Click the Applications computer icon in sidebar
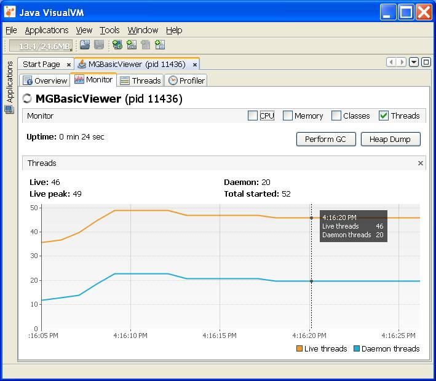 pyautogui.click(x=9, y=110)
